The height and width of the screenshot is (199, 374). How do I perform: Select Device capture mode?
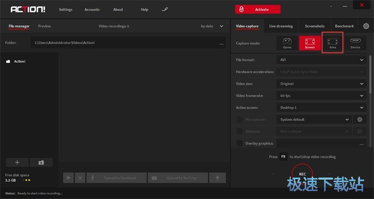tap(355, 43)
